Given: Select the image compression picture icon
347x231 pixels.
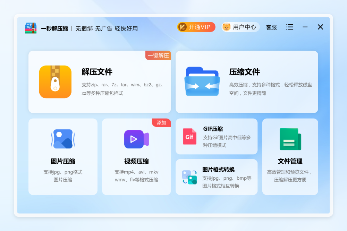Looking at the screenshot, I should (63, 139).
